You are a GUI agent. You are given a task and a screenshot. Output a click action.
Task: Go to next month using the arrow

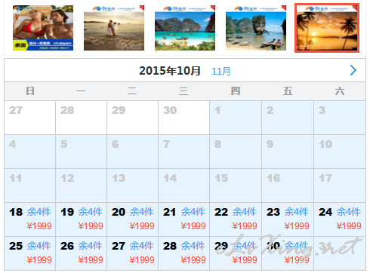(x=353, y=70)
